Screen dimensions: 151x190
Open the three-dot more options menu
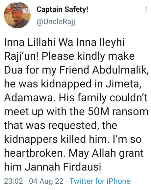pyautogui.click(x=146, y=10)
